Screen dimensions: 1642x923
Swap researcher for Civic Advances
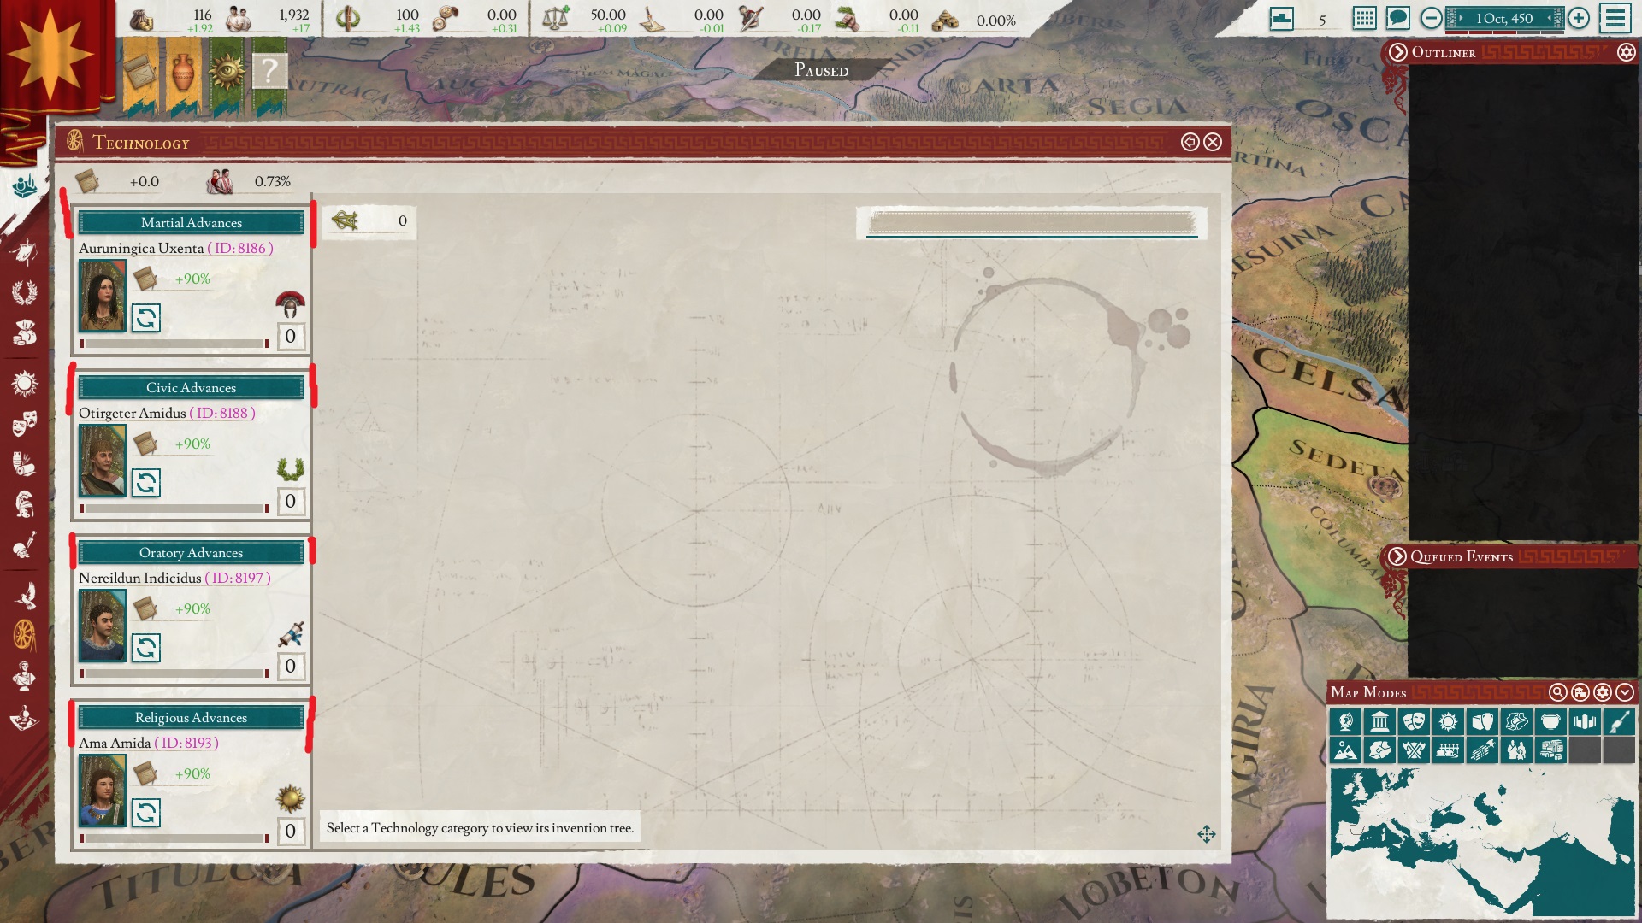click(x=146, y=483)
